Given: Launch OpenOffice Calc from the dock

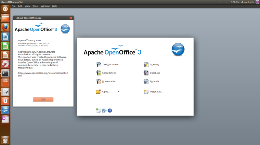Looking at the screenshot, I should (5, 46).
